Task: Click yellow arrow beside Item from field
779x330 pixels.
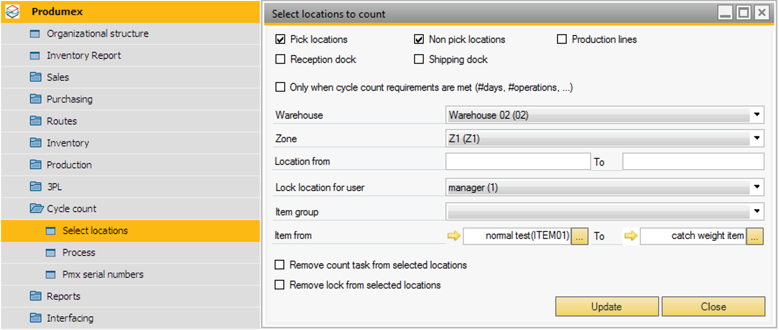Action: (454, 236)
